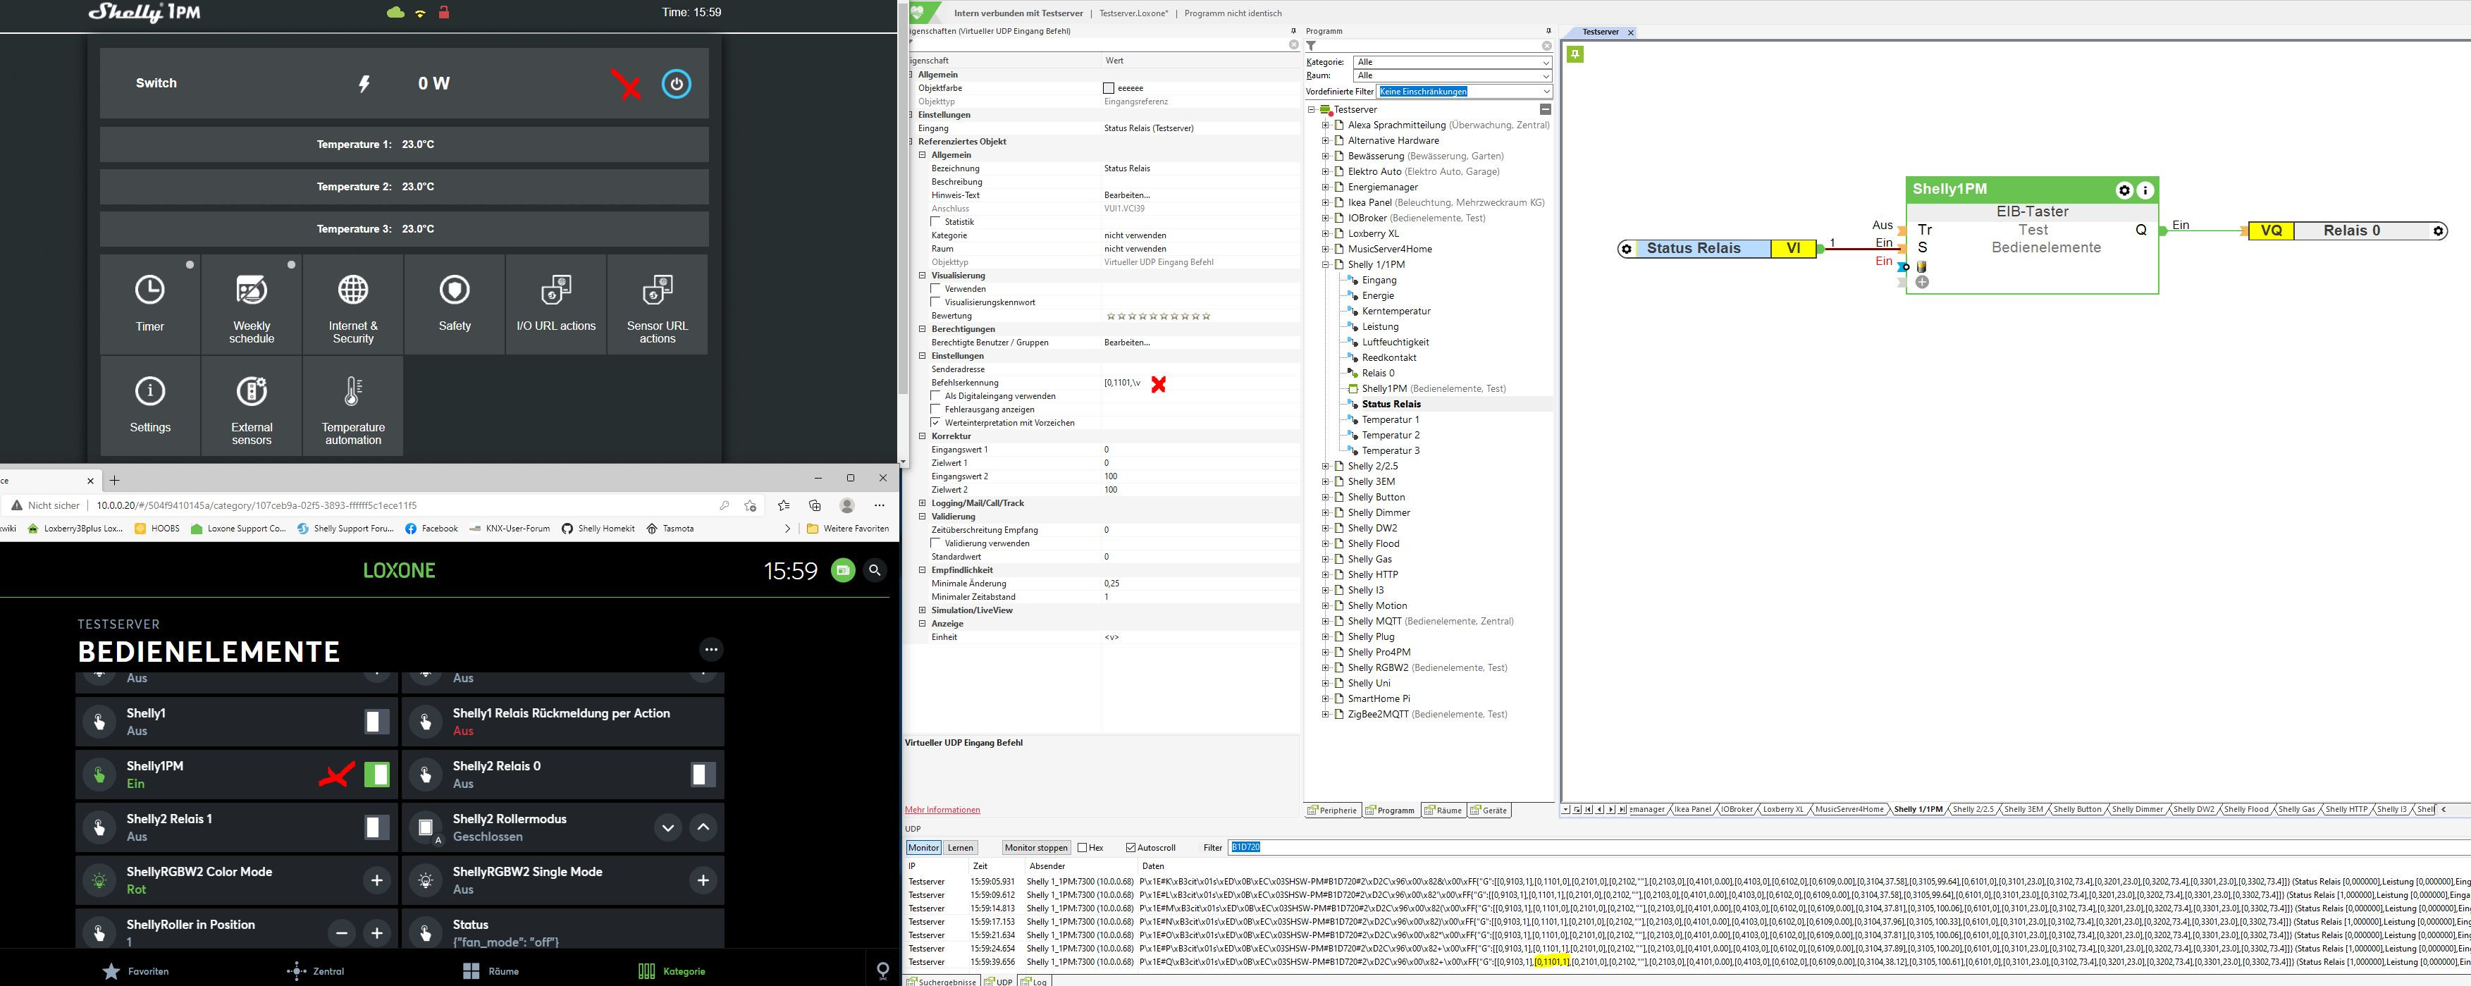This screenshot has width=2471, height=986.
Task: Enable 'Als Digitaleingang verwenden' checkbox
Action: click(x=936, y=396)
